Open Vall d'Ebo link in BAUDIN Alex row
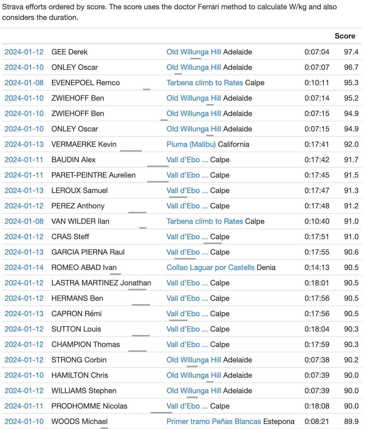 click(187, 159)
